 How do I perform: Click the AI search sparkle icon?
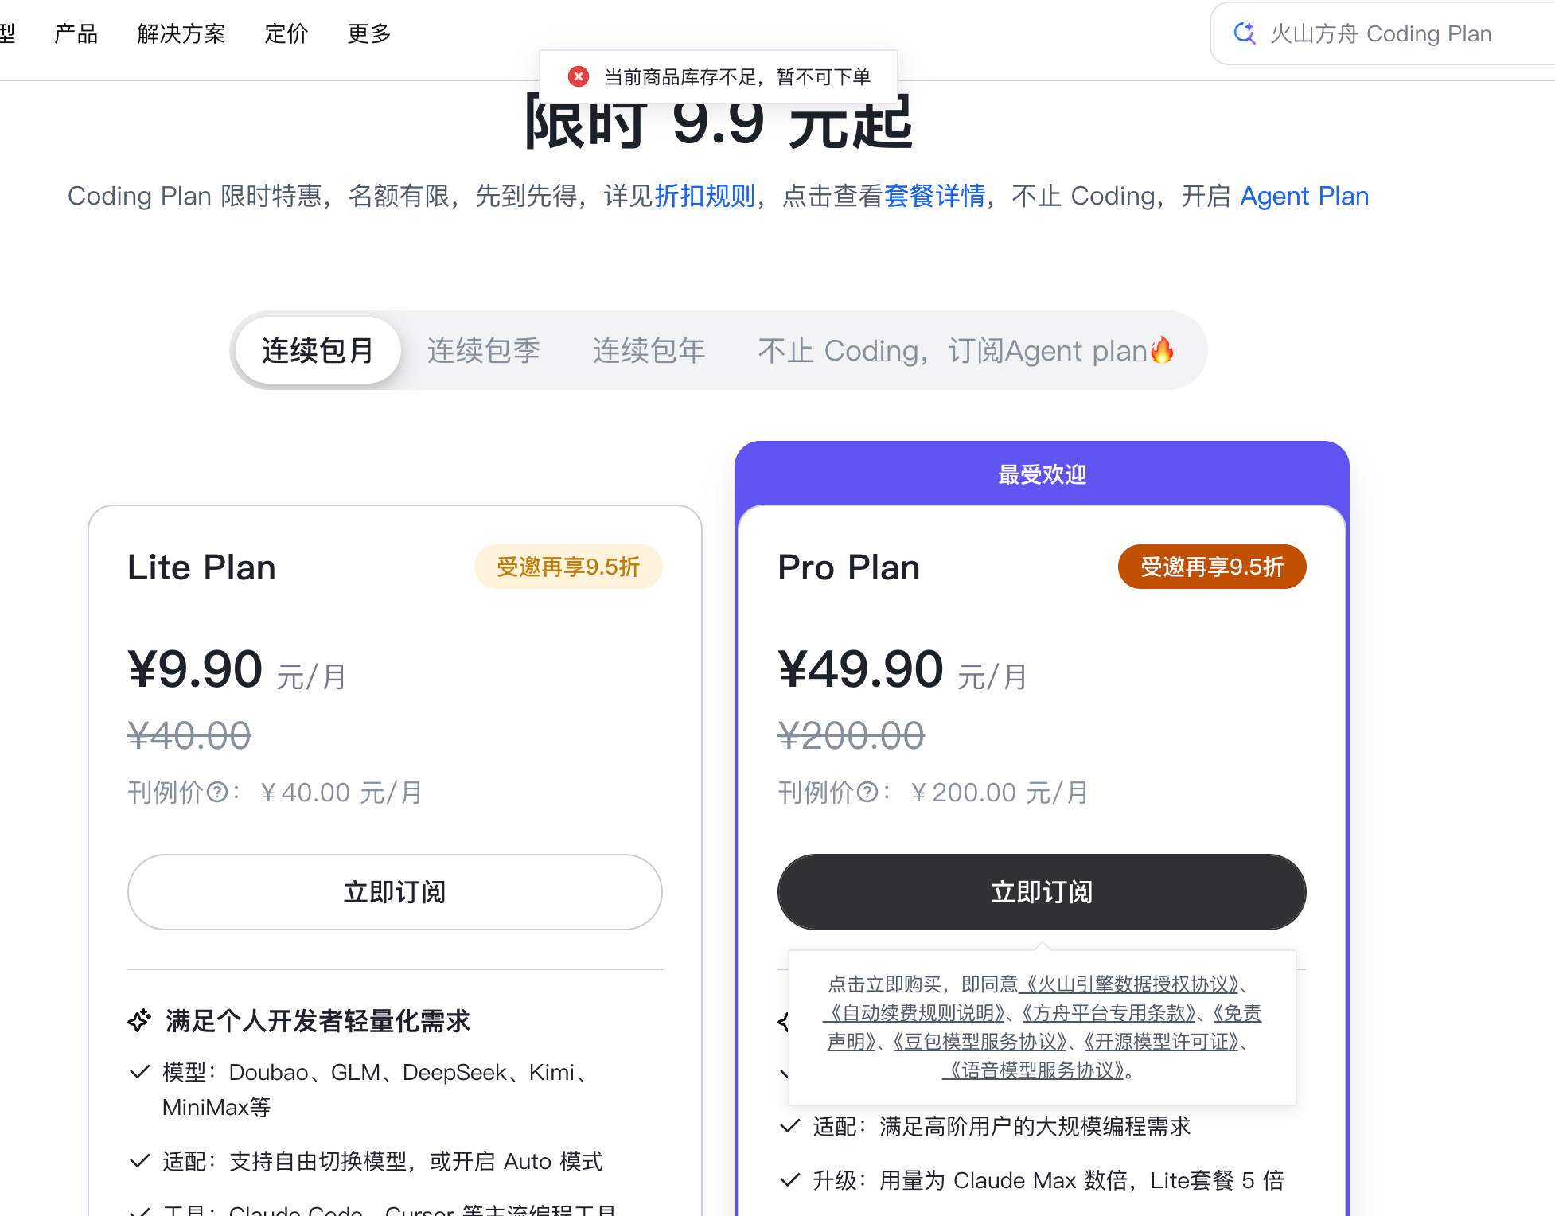pyautogui.click(x=1245, y=33)
